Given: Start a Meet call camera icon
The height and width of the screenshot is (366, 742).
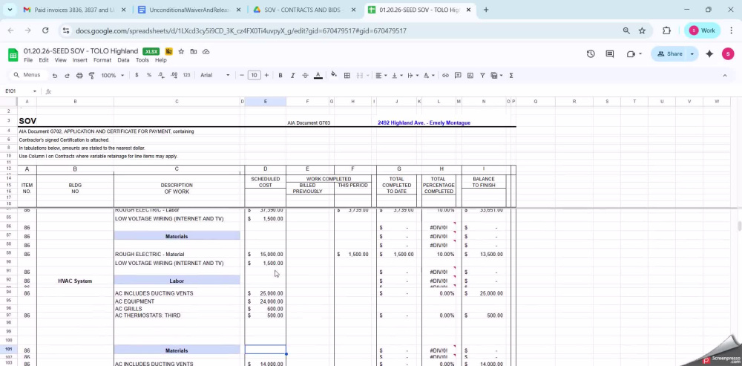Looking at the screenshot, I should [631, 54].
